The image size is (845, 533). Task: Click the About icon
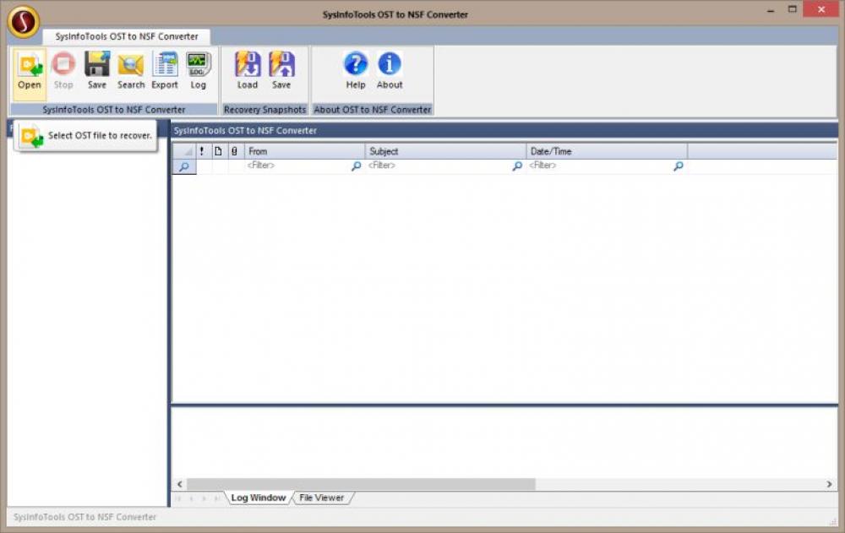(389, 71)
